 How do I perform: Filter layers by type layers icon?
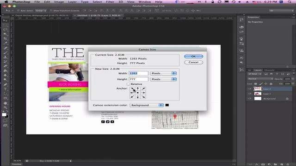click(277, 74)
